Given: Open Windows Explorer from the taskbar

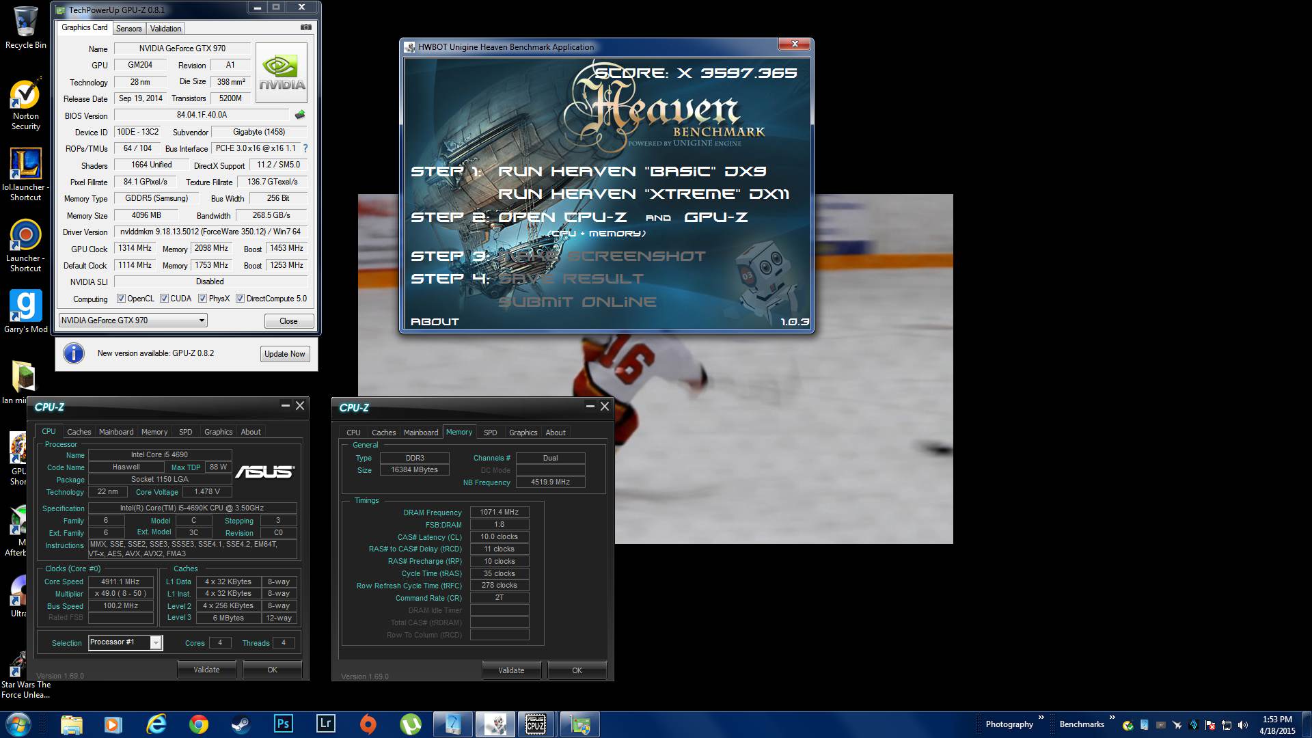Looking at the screenshot, I should [71, 724].
